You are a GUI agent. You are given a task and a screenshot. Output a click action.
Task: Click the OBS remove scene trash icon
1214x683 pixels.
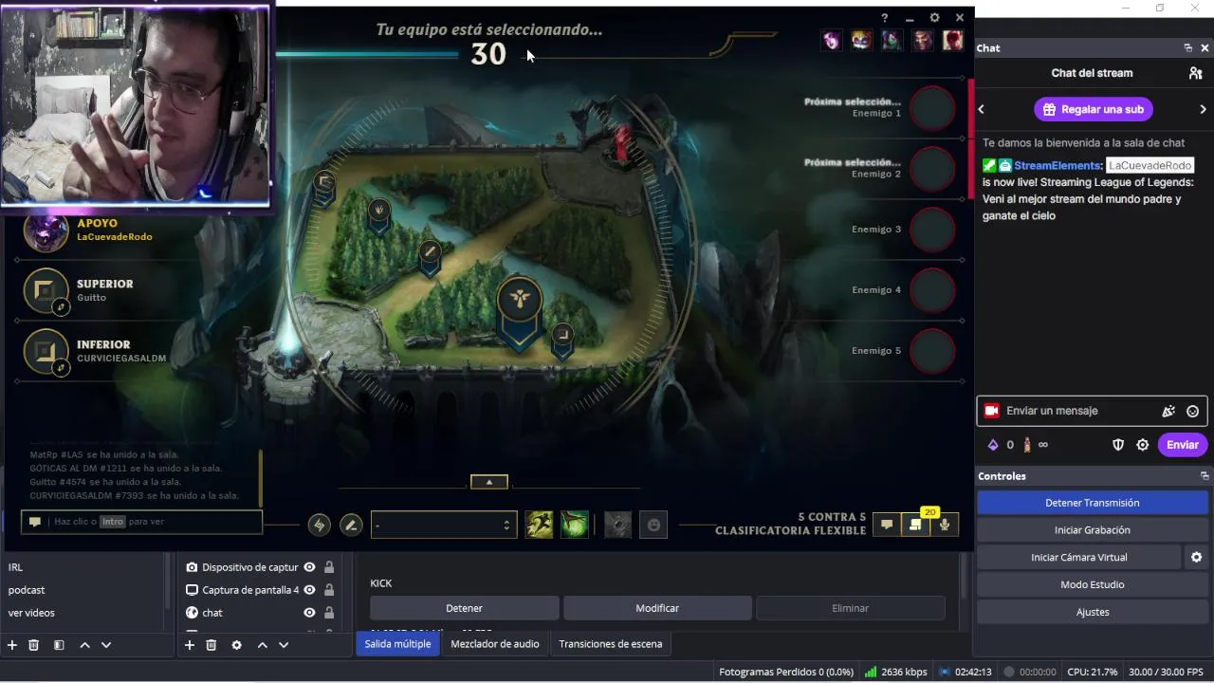tap(34, 645)
